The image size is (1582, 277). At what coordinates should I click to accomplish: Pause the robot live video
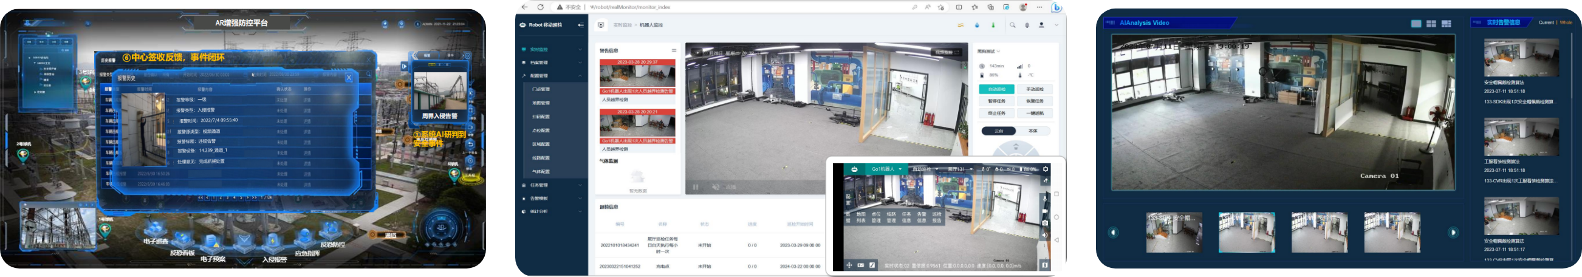pyautogui.click(x=695, y=186)
